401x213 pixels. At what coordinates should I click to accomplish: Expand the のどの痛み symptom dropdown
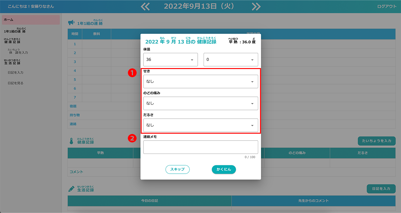[x=200, y=103]
